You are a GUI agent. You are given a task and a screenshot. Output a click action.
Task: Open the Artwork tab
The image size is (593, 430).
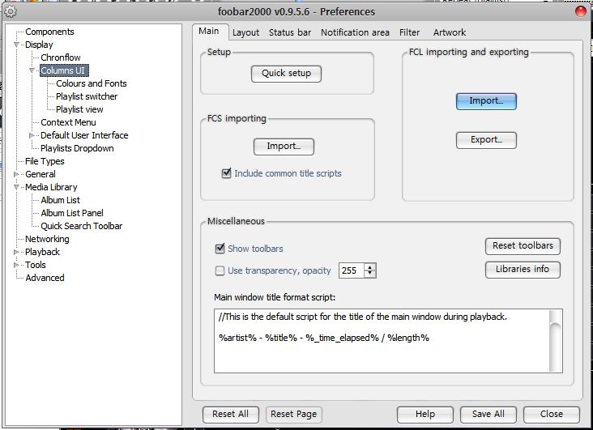[x=450, y=32]
